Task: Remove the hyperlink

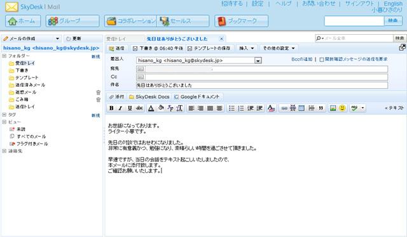Action: [x=293, y=108]
